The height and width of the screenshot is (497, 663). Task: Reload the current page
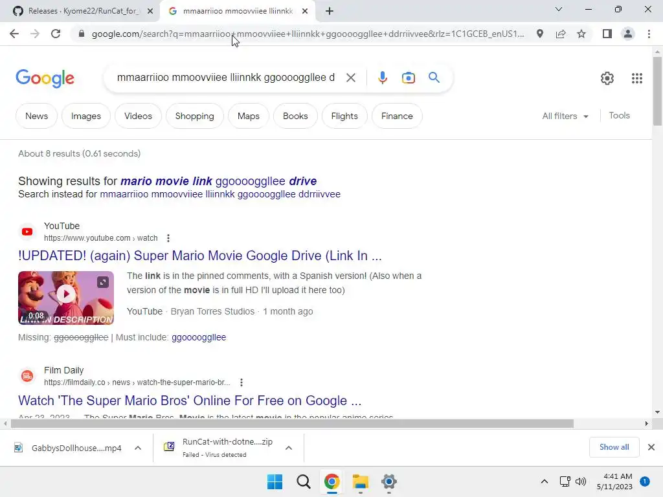pyautogui.click(x=56, y=34)
